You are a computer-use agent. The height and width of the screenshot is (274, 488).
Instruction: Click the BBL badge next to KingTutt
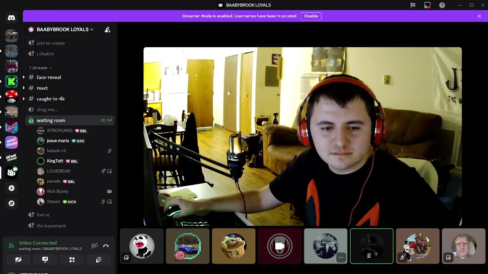[x=72, y=161]
